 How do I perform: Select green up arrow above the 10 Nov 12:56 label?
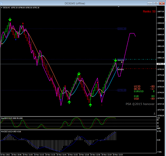pos(90,105)
